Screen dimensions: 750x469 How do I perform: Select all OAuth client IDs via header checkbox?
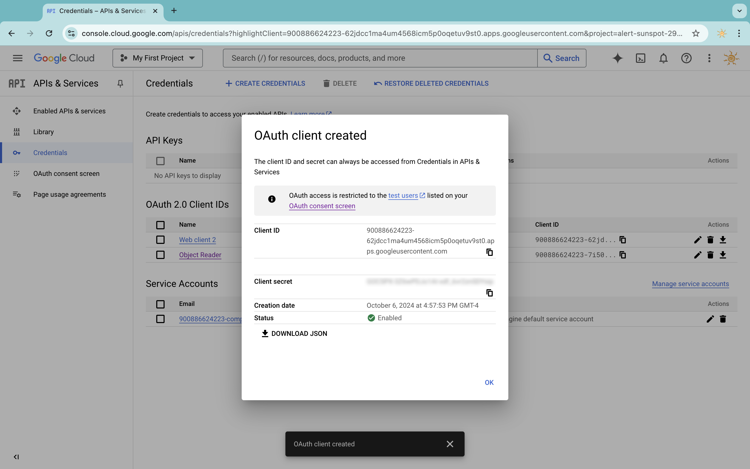point(160,225)
